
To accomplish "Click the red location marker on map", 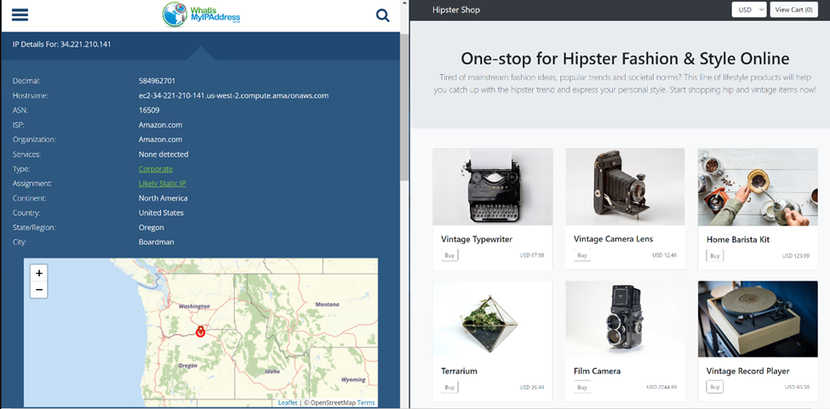I will coord(200,332).
